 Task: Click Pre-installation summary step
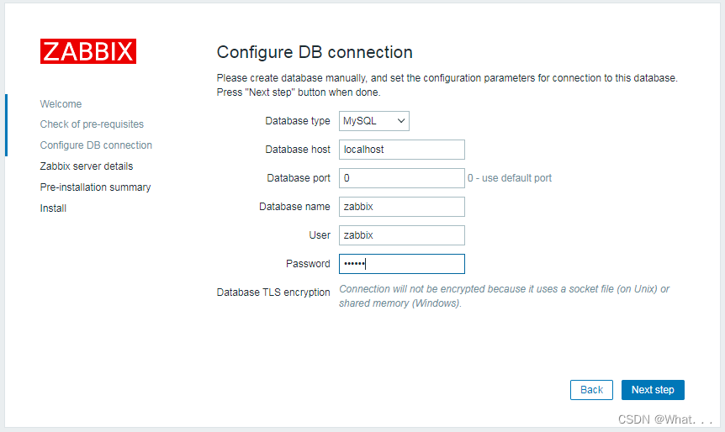95,187
